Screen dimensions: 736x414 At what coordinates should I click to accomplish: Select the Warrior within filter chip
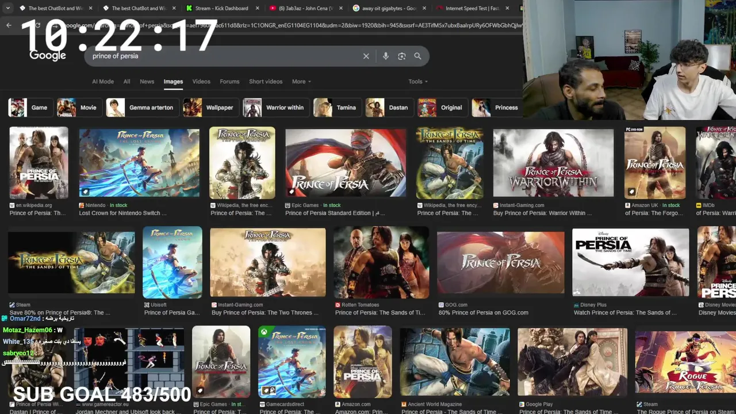[x=276, y=108]
